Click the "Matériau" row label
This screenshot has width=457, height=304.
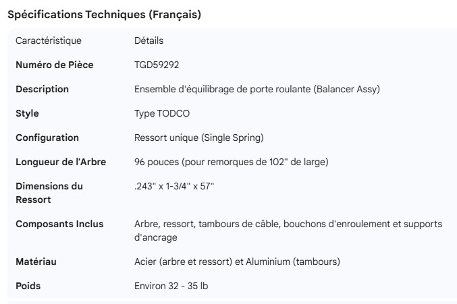pos(35,262)
